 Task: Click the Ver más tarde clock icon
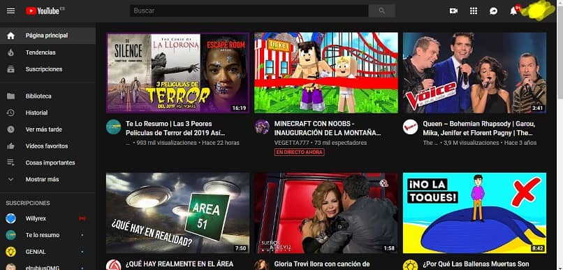(x=10, y=129)
